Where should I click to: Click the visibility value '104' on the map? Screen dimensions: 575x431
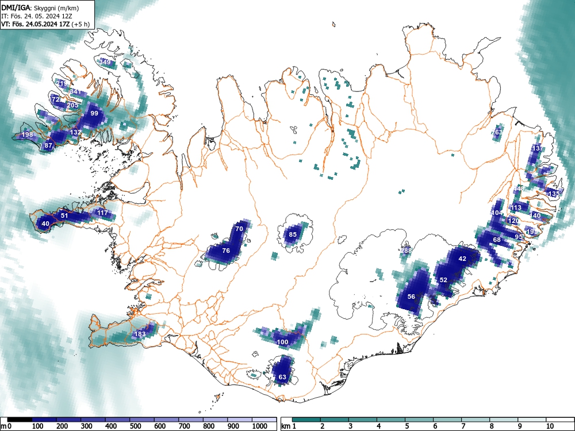[497, 213]
